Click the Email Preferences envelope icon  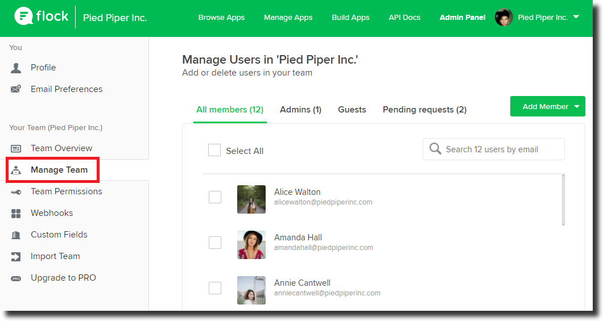pyautogui.click(x=16, y=89)
